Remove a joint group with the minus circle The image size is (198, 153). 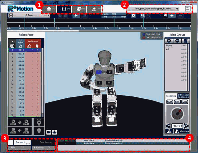[x=177, y=41]
